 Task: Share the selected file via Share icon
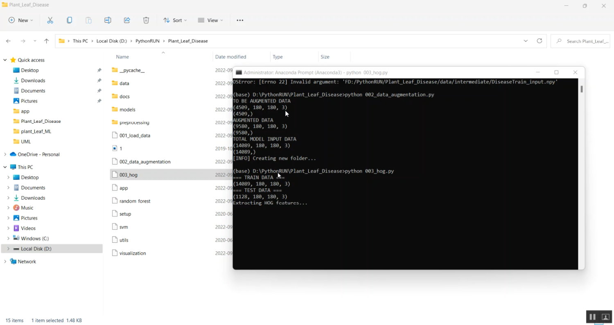pyautogui.click(x=126, y=20)
